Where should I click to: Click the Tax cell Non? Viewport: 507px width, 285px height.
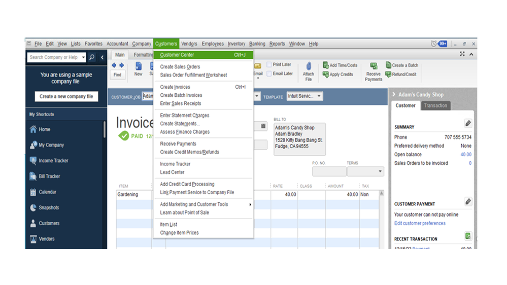click(369, 195)
